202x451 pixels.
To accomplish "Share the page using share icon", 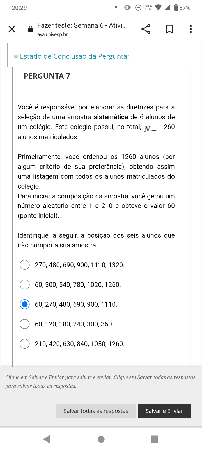I will pos(146,29).
